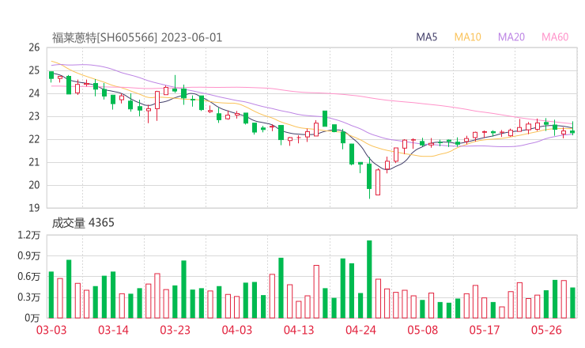The image size is (585, 348).
Task: Click the volume axis label 0万
Action: coord(32,318)
